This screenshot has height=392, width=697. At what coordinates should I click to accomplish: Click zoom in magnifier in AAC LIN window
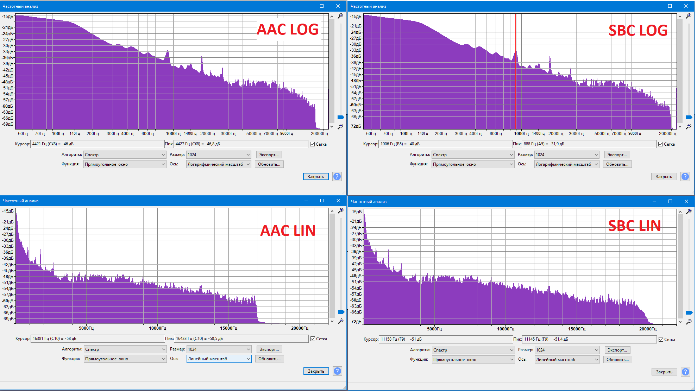341,211
